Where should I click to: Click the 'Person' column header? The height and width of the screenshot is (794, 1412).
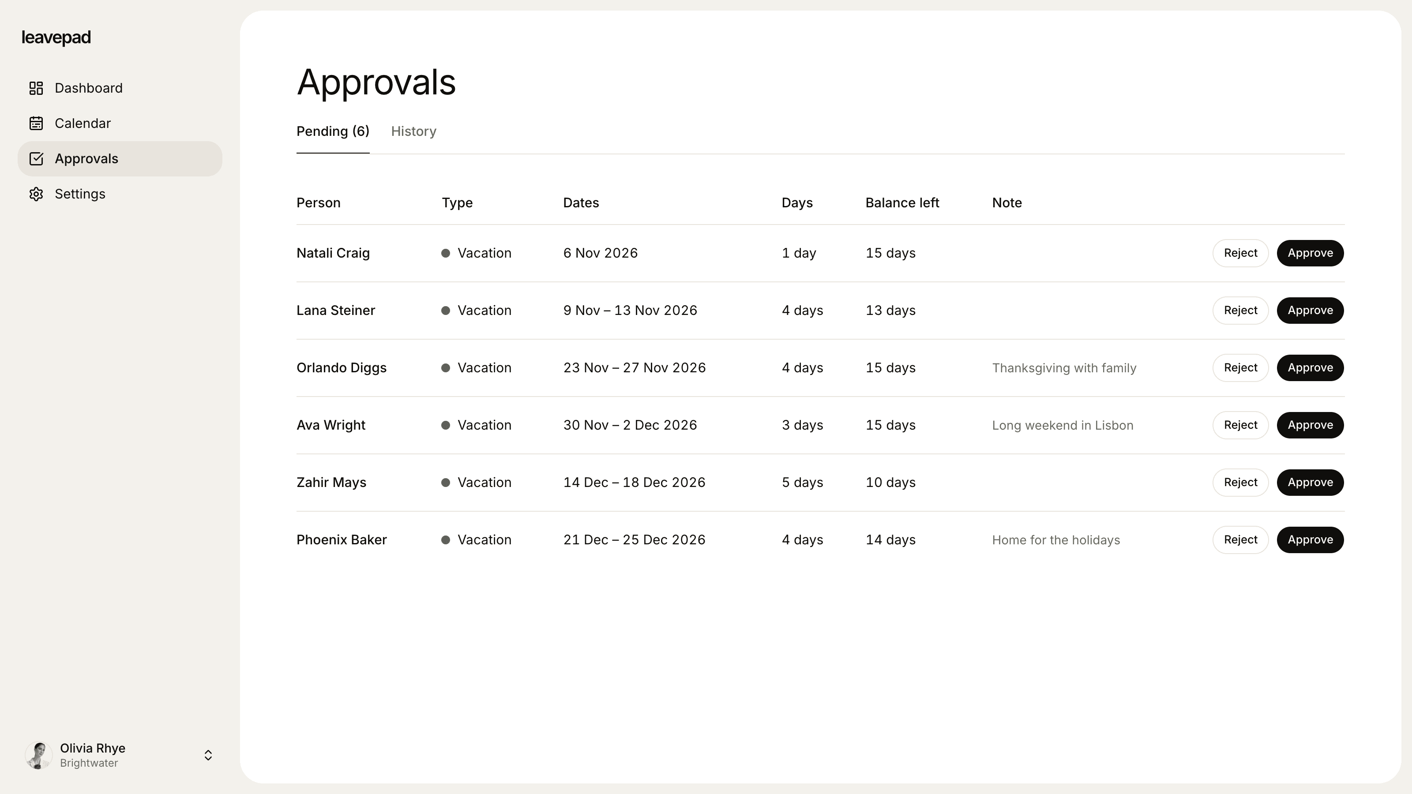coord(319,203)
